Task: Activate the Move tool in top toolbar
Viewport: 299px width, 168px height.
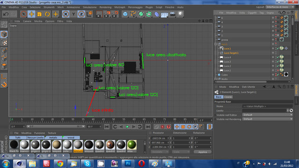Action: 31,14
